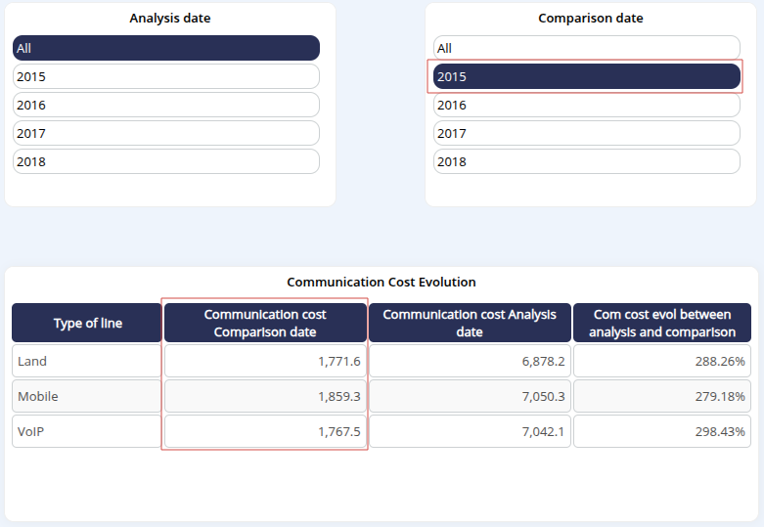Image resolution: width=764 pixels, height=527 pixels.
Task: Click Communication cost Comparison date header
Action: [x=265, y=323]
